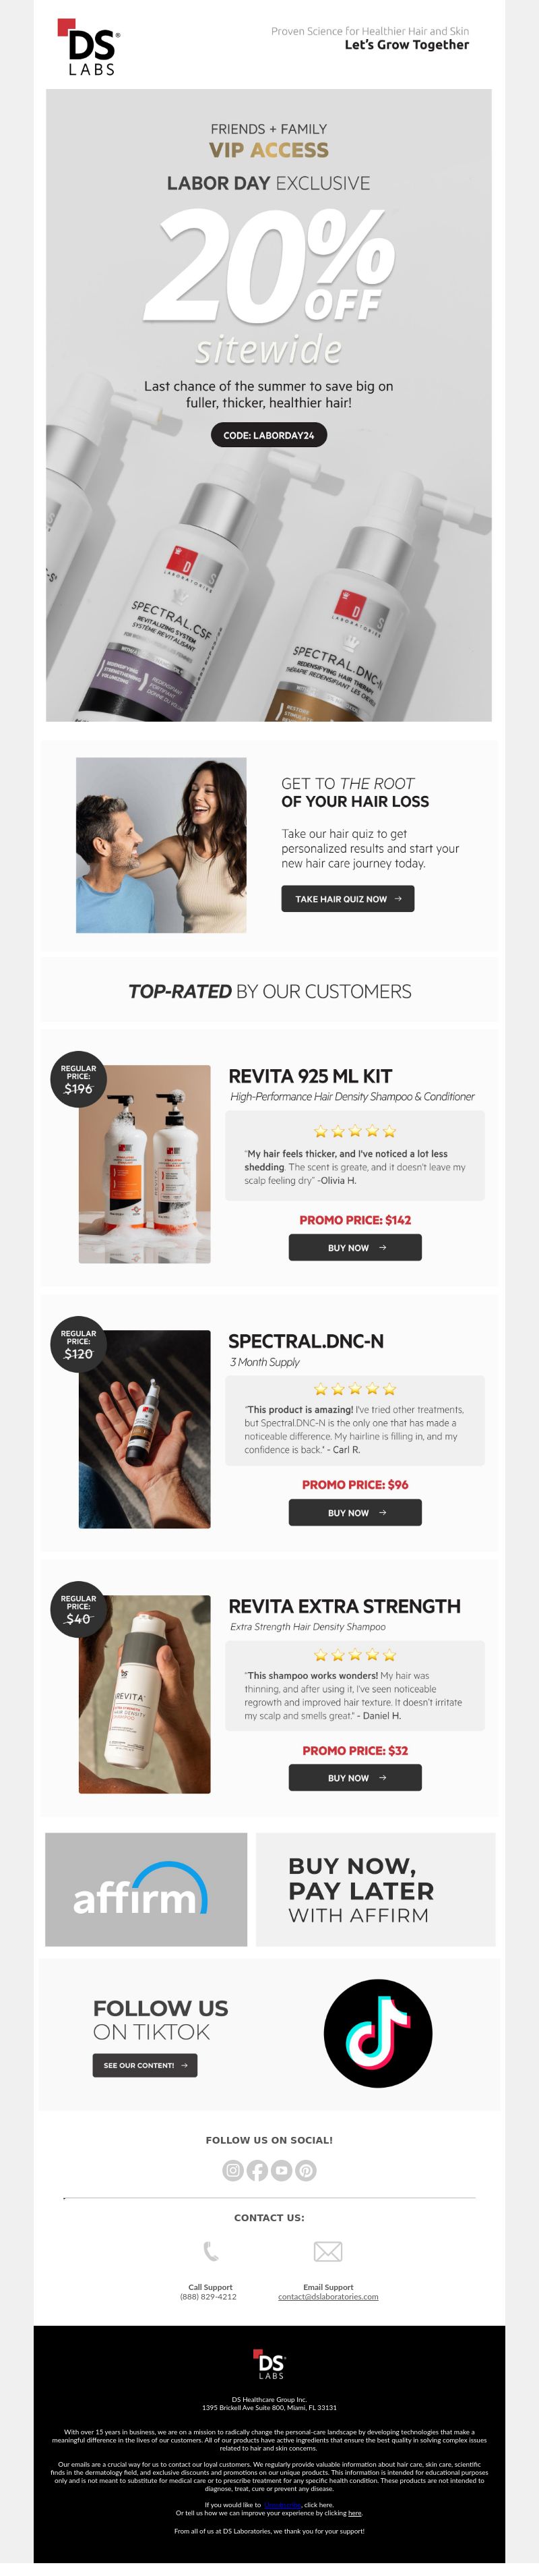Open the Facebook social icon
Image resolution: width=539 pixels, height=2576 pixels.
click(x=257, y=2170)
